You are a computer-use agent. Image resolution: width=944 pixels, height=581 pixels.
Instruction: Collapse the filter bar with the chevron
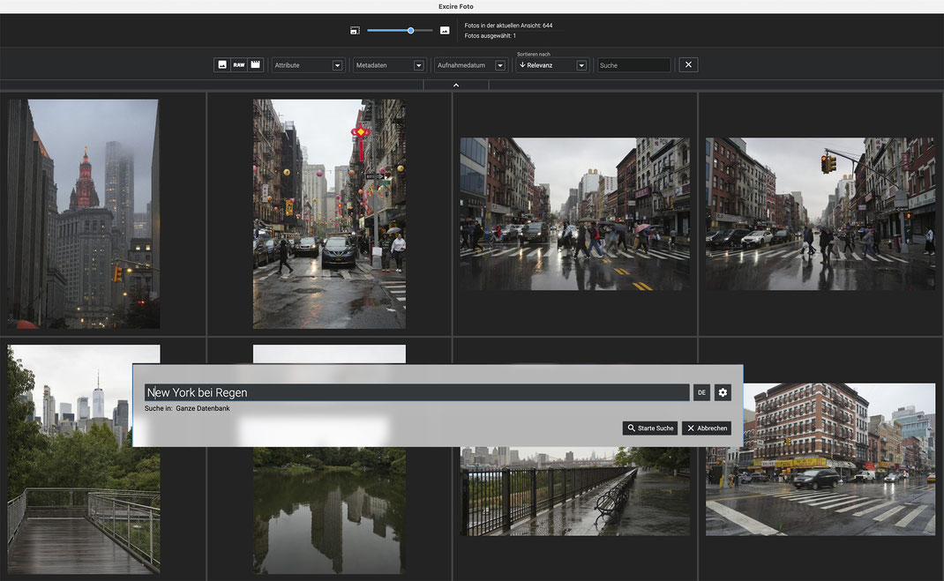456,86
